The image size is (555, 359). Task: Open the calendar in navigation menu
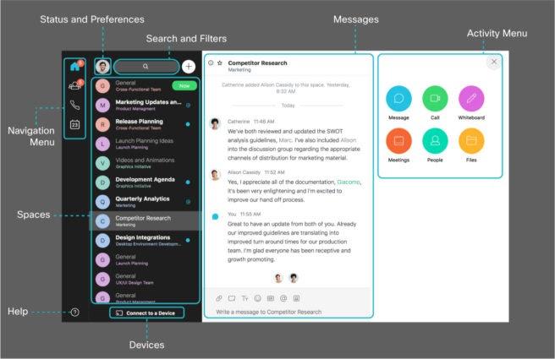[74, 125]
